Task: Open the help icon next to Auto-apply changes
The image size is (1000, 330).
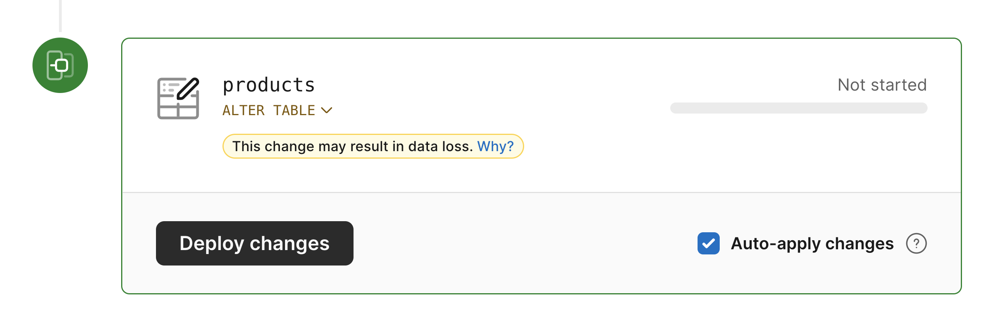Action: tap(917, 244)
